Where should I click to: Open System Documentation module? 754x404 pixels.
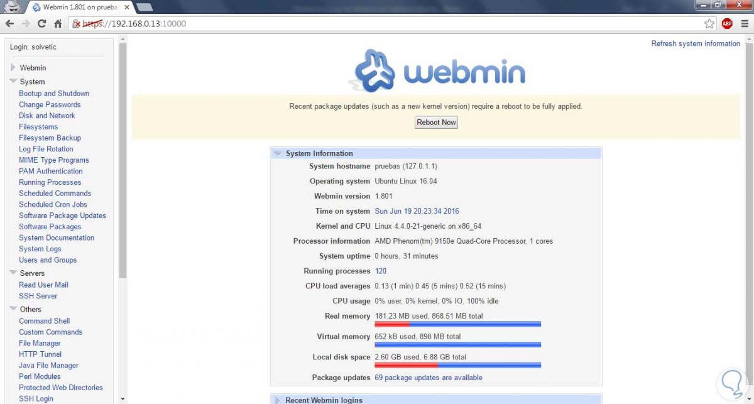click(x=57, y=237)
